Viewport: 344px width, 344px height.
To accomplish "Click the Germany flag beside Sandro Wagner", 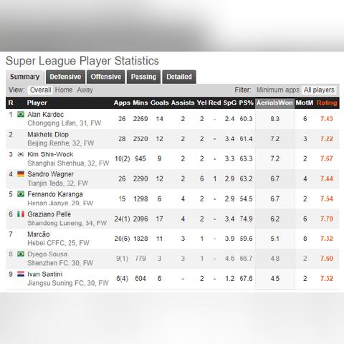I will tap(21, 174).
